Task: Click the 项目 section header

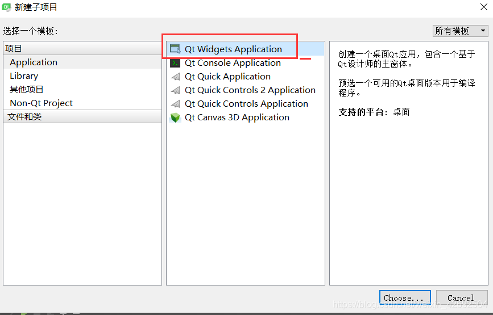Action: (x=82, y=48)
